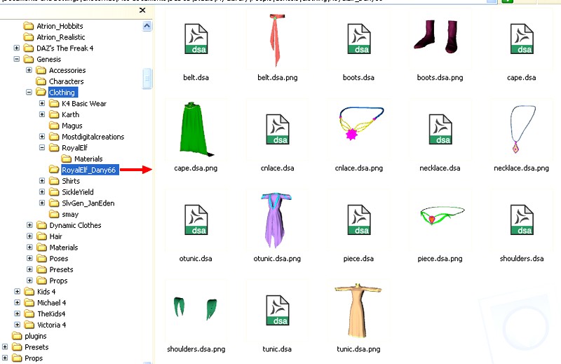Select the Atrion_Realistic folder
561x364 pixels.
point(54,37)
